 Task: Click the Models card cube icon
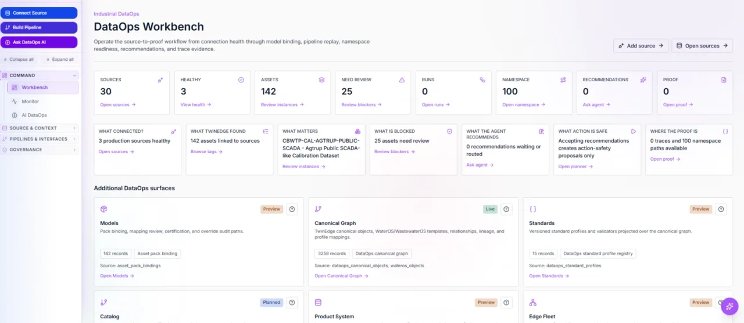tap(104, 209)
